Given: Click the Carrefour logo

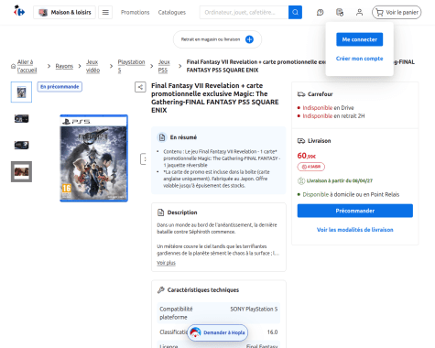Looking at the screenshot, I should 19,11.
